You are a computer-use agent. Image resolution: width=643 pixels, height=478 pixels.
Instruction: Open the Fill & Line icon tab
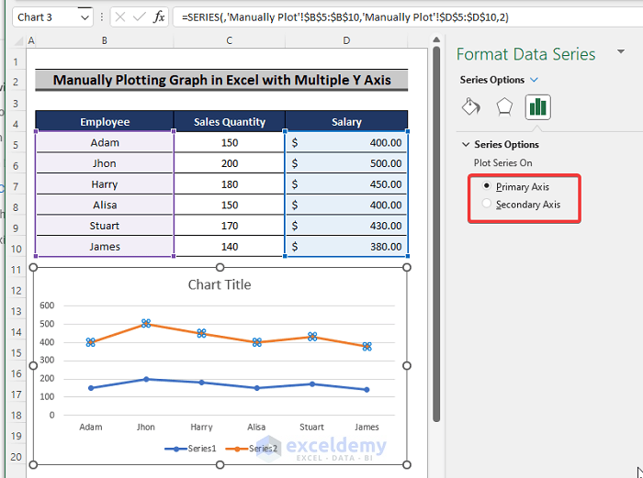pyautogui.click(x=470, y=107)
